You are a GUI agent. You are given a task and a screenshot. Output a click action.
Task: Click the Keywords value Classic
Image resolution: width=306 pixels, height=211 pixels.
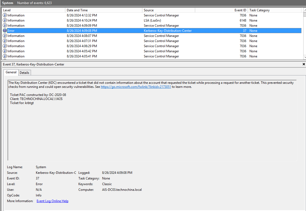107,184
